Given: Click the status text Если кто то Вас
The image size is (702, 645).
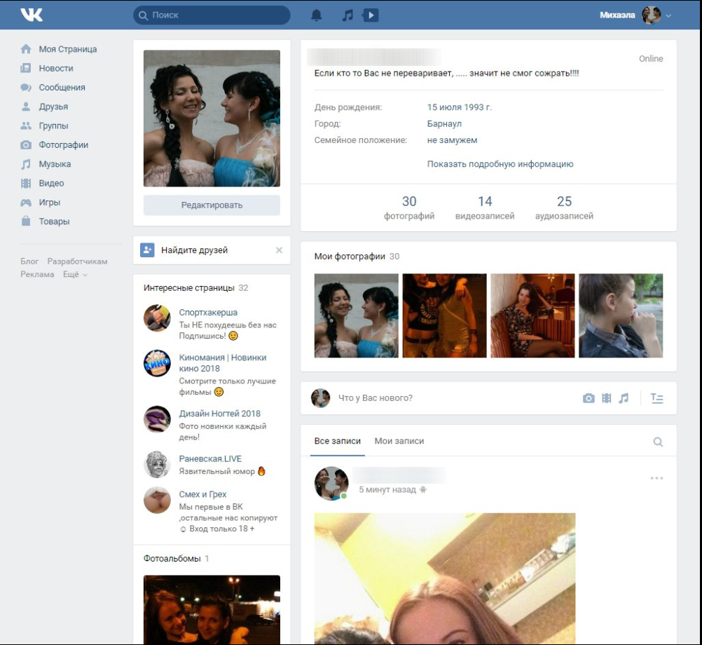Looking at the screenshot, I should point(446,74).
